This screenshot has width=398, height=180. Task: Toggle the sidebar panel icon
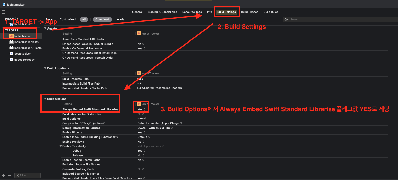(4, 12)
